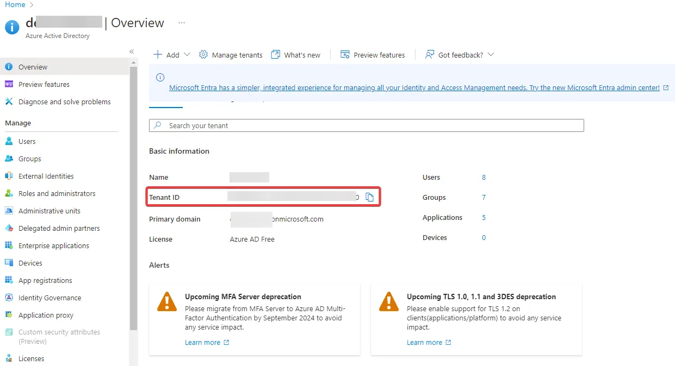Click the sidebar vertical scrollbar
The width and height of the screenshot is (675, 366).
coord(133,195)
